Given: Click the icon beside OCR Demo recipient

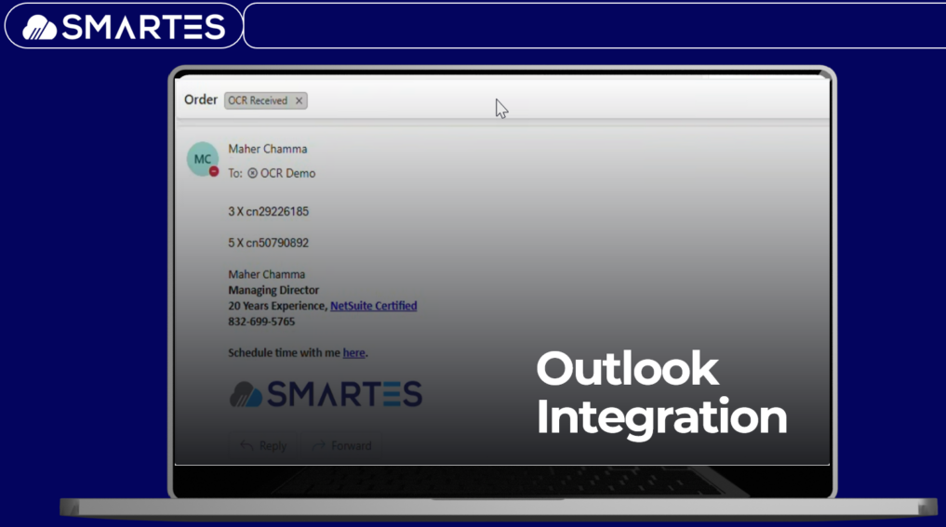Looking at the screenshot, I should [252, 174].
